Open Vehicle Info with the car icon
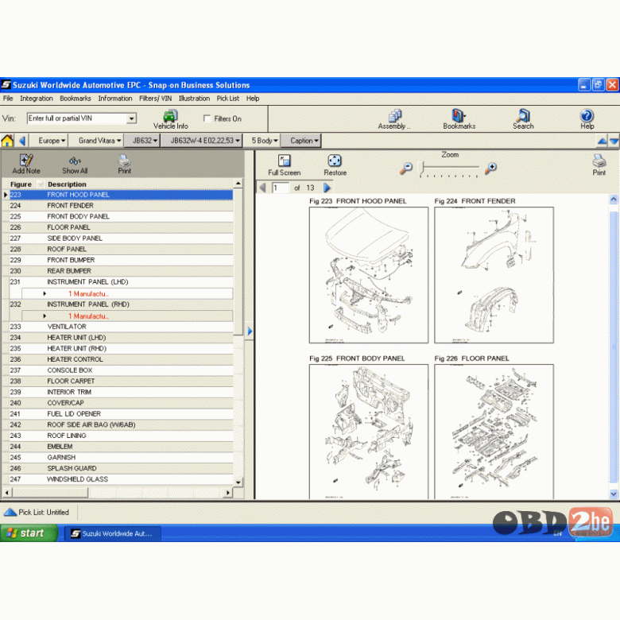 [x=170, y=116]
